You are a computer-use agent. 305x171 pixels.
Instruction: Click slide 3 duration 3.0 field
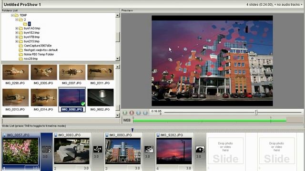(x=134, y=168)
